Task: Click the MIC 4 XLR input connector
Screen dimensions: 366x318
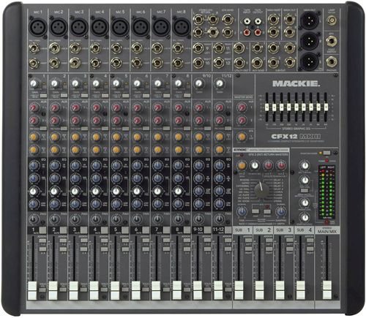Action: 100,26
